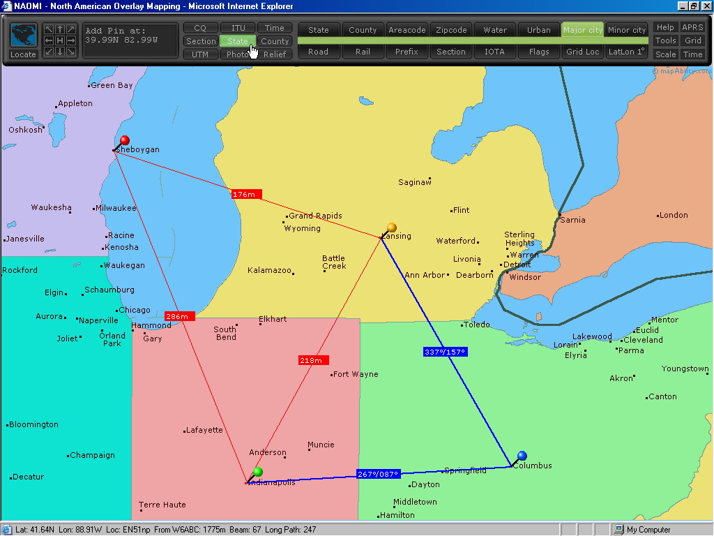714x536 pixels.
Task: Enable the Minor city overlay
Action: point(627,29)
